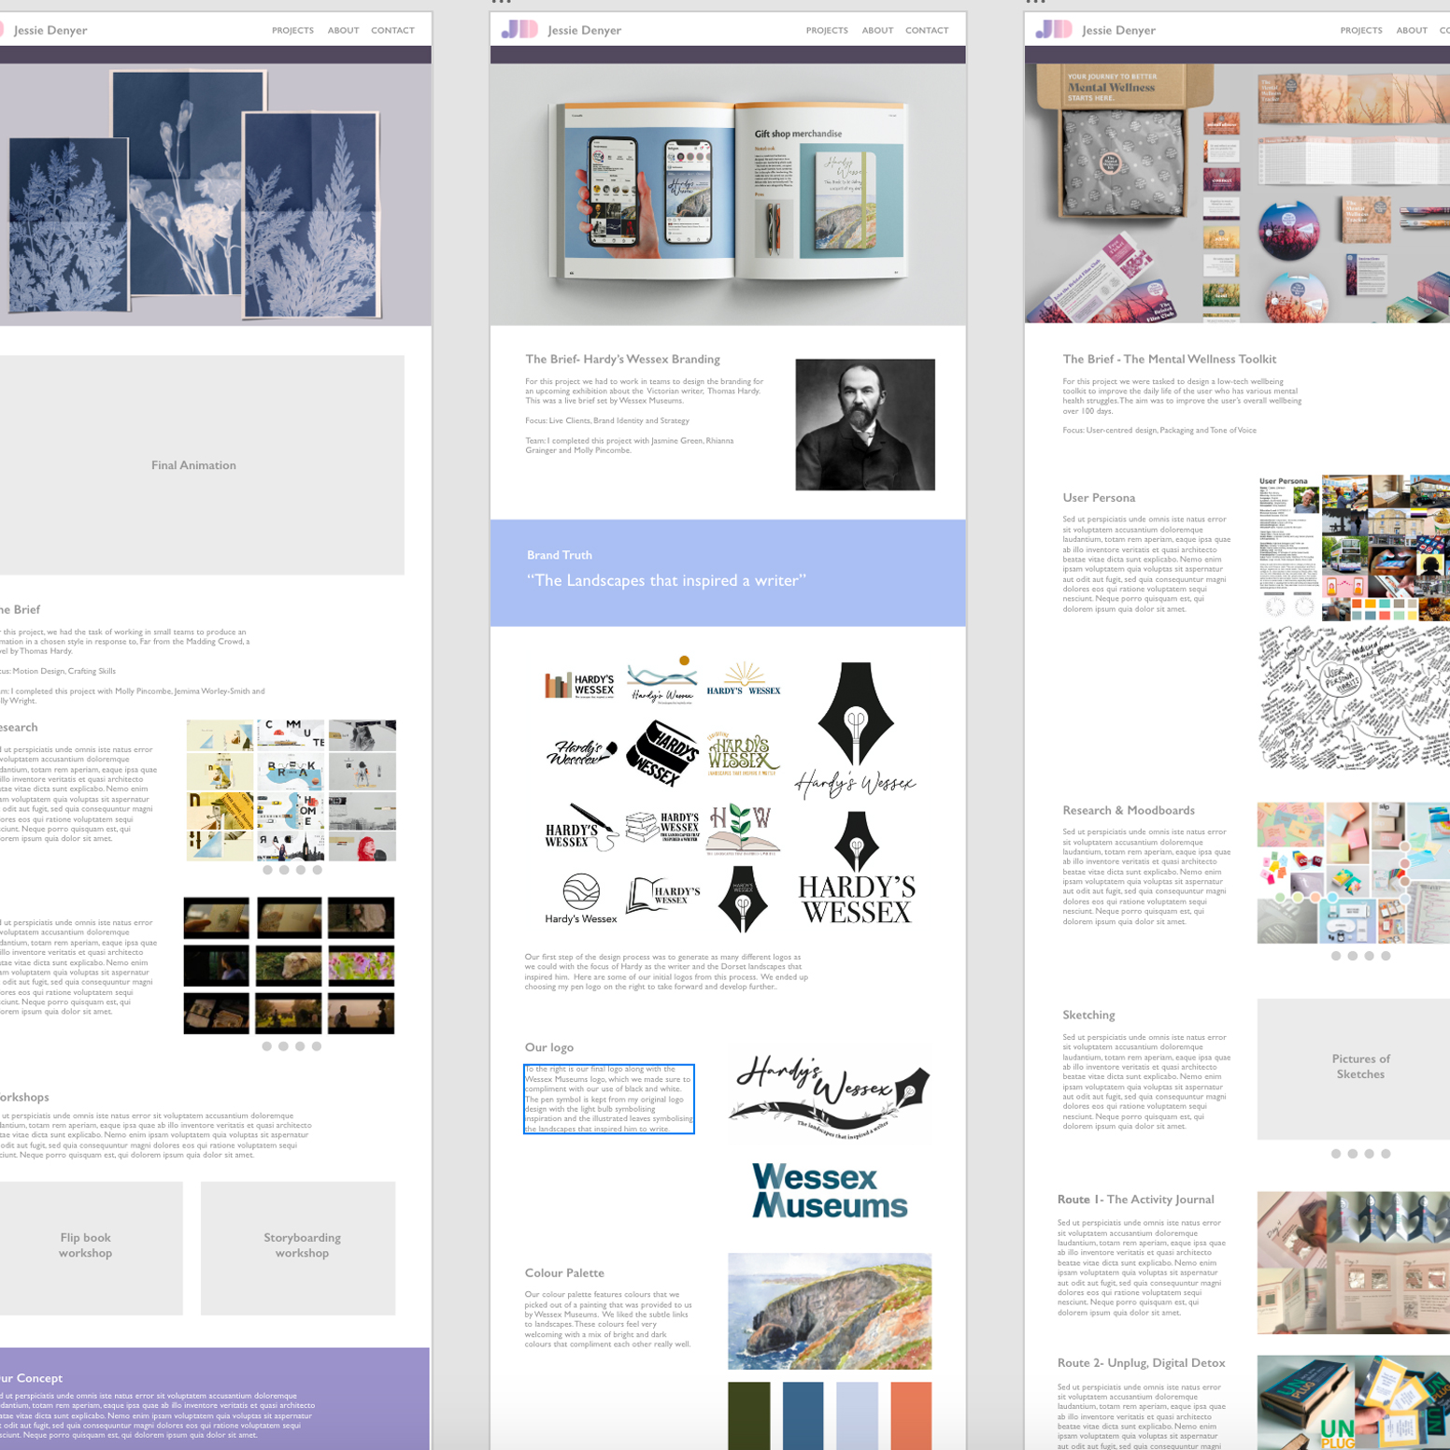1450x1450 pixels.
Task: Select the coastal cliff watercolour painting
Action: (830, 1311)
